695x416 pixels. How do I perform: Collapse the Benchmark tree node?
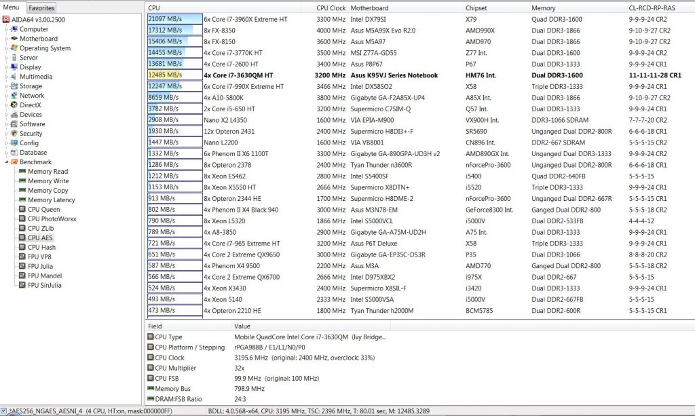(x=6, y=162)
